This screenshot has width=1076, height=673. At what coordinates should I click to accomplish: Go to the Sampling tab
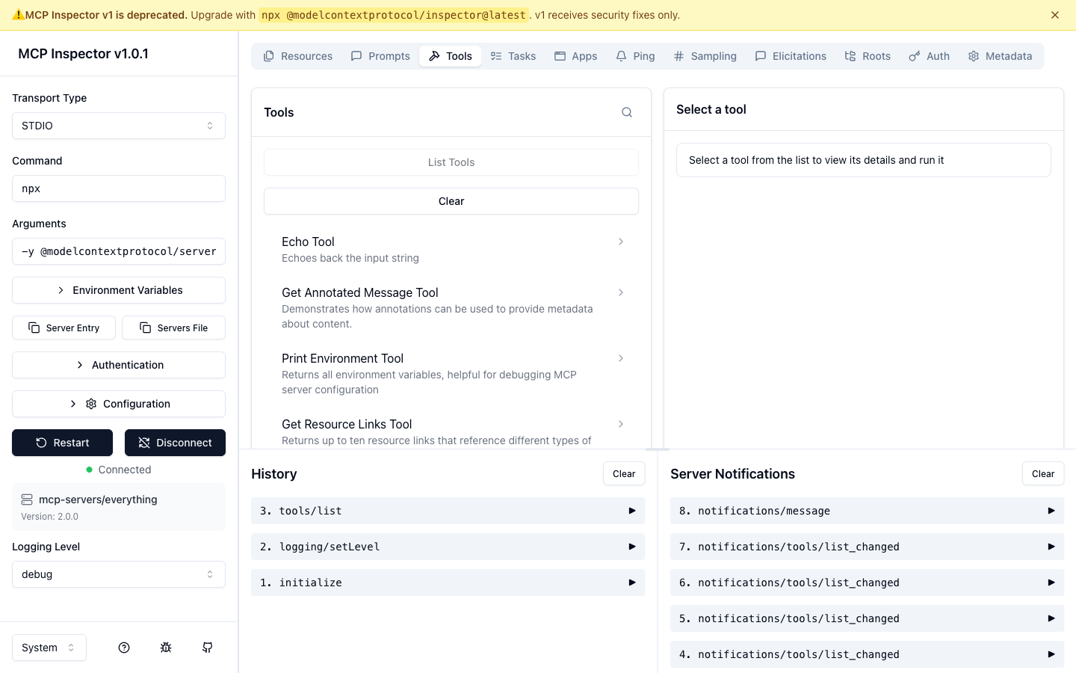(705, 56)
